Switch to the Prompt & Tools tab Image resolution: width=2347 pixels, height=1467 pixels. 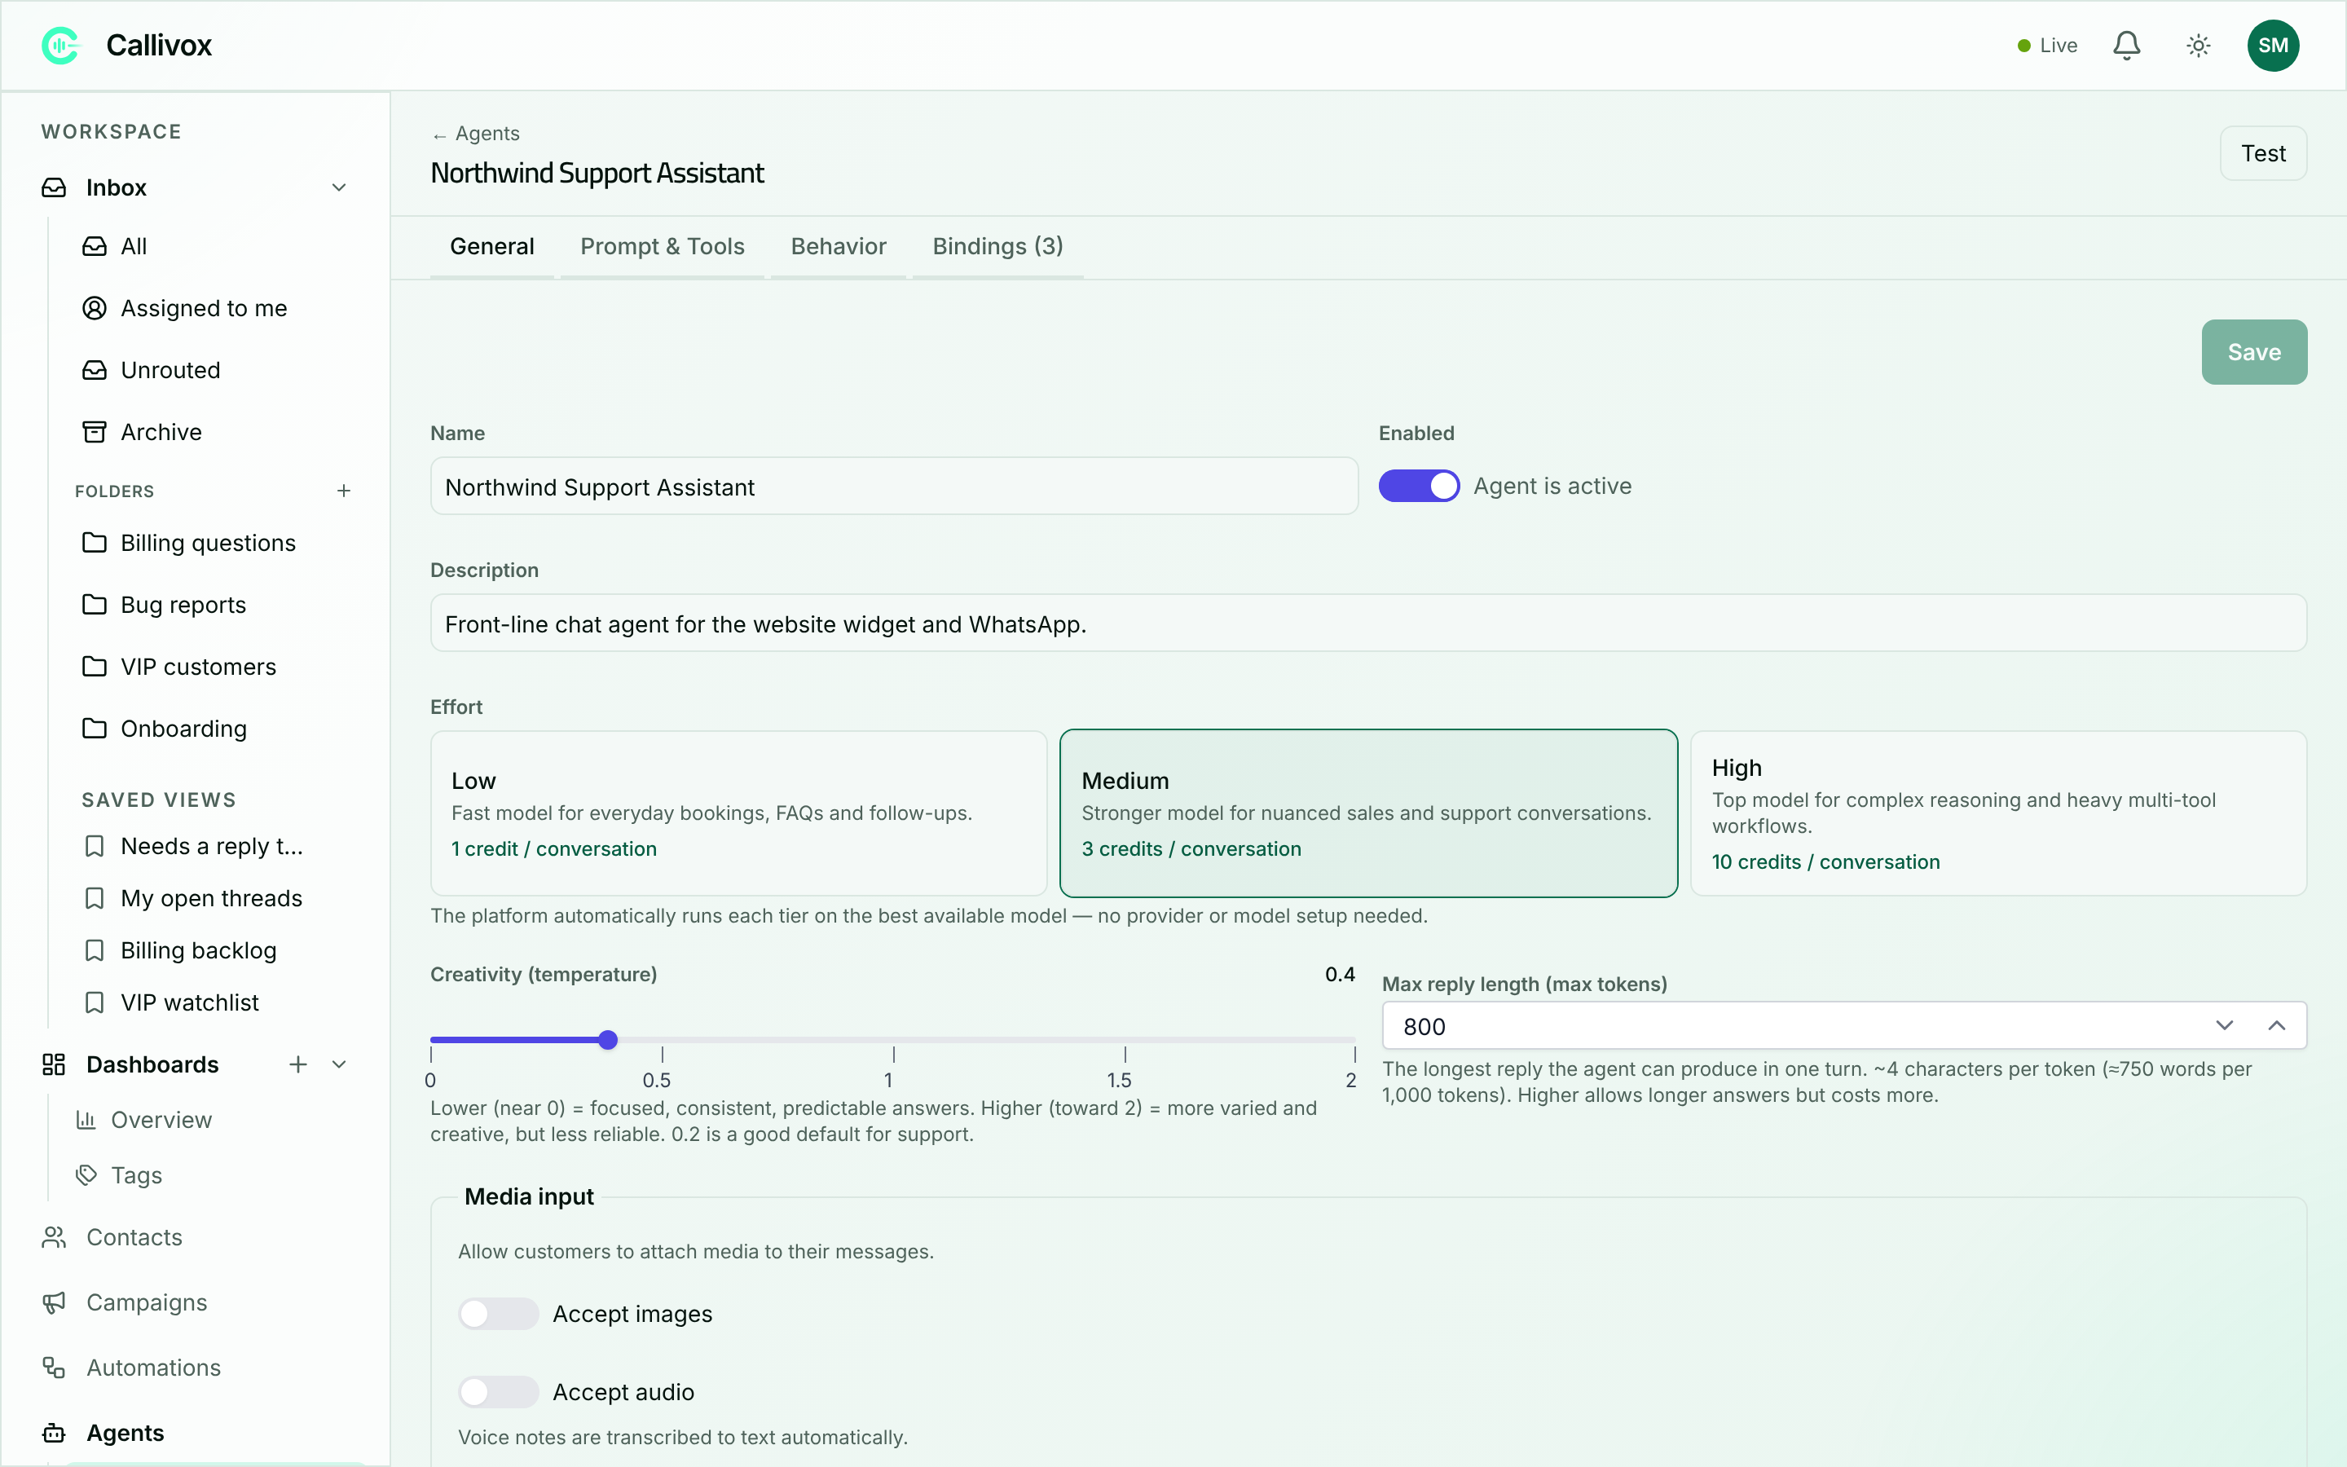(x=663, y=246)
